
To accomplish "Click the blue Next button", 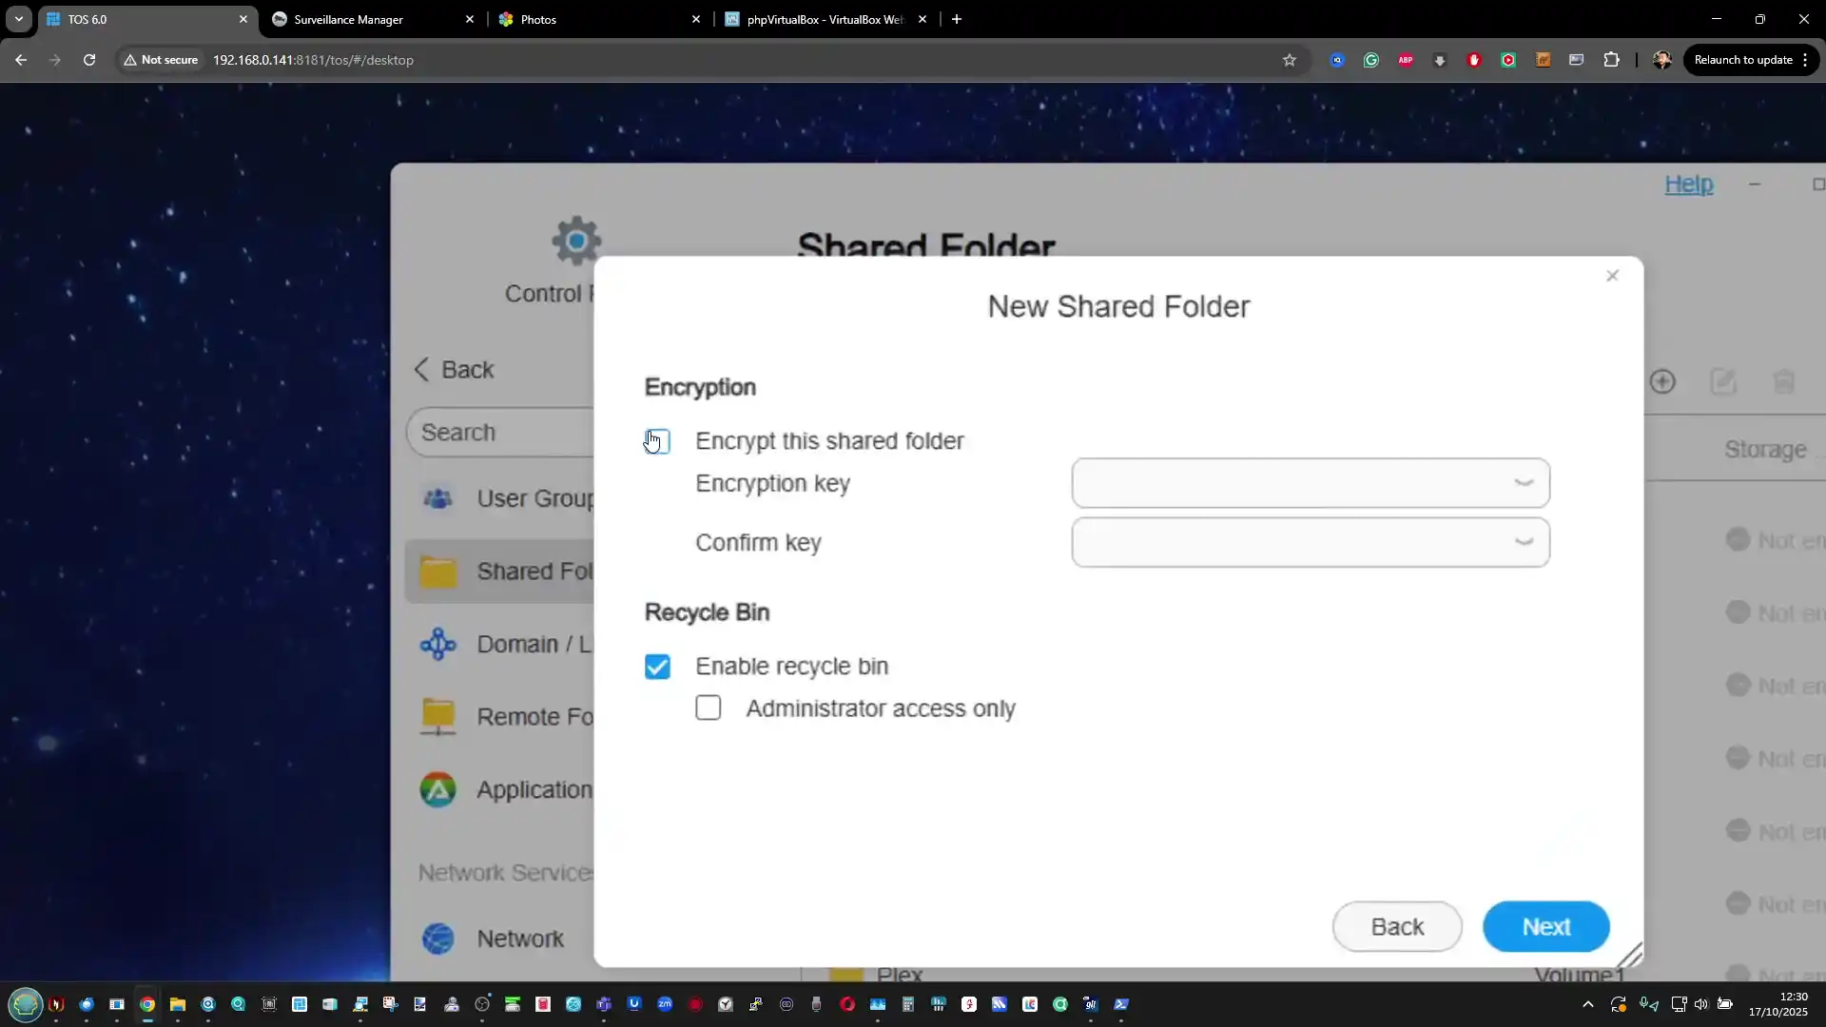I will tap(1545, 926).
